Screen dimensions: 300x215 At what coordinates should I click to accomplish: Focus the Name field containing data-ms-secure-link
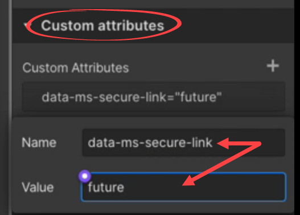184,143
